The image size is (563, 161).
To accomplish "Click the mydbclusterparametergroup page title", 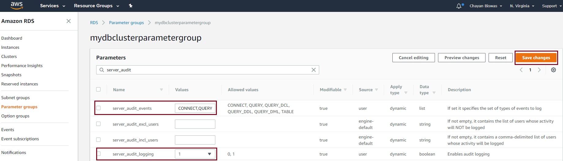I will tap(146, 38).
